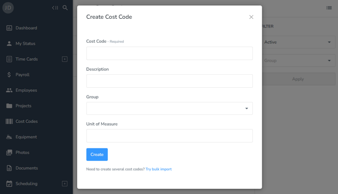Open the Active status filter dropdown
Viewport: 338px width, 194px height.
(329, 42)
